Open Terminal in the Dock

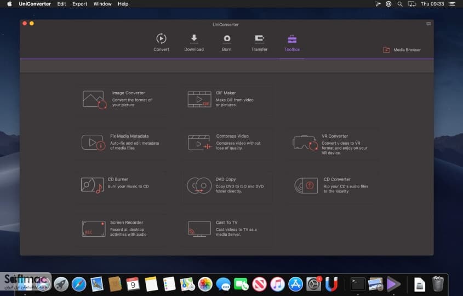(358, 284)
